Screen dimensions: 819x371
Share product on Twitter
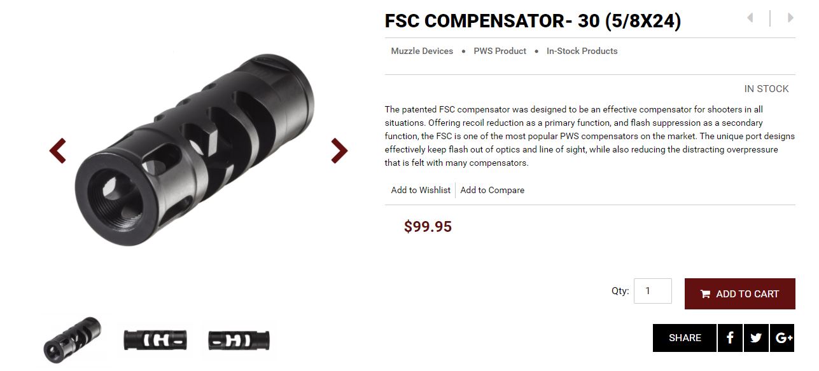[x=756, y=338]
